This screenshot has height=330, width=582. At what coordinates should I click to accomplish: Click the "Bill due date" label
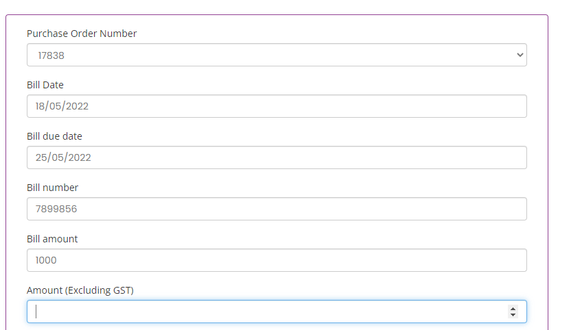coord(54,136)
